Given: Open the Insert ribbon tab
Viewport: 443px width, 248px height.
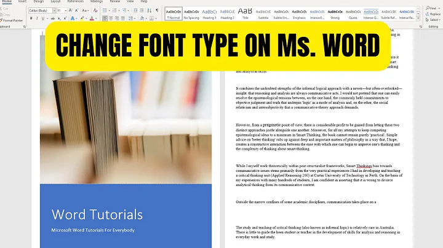Looking at the screenshot, I should [x=22, y=1].
